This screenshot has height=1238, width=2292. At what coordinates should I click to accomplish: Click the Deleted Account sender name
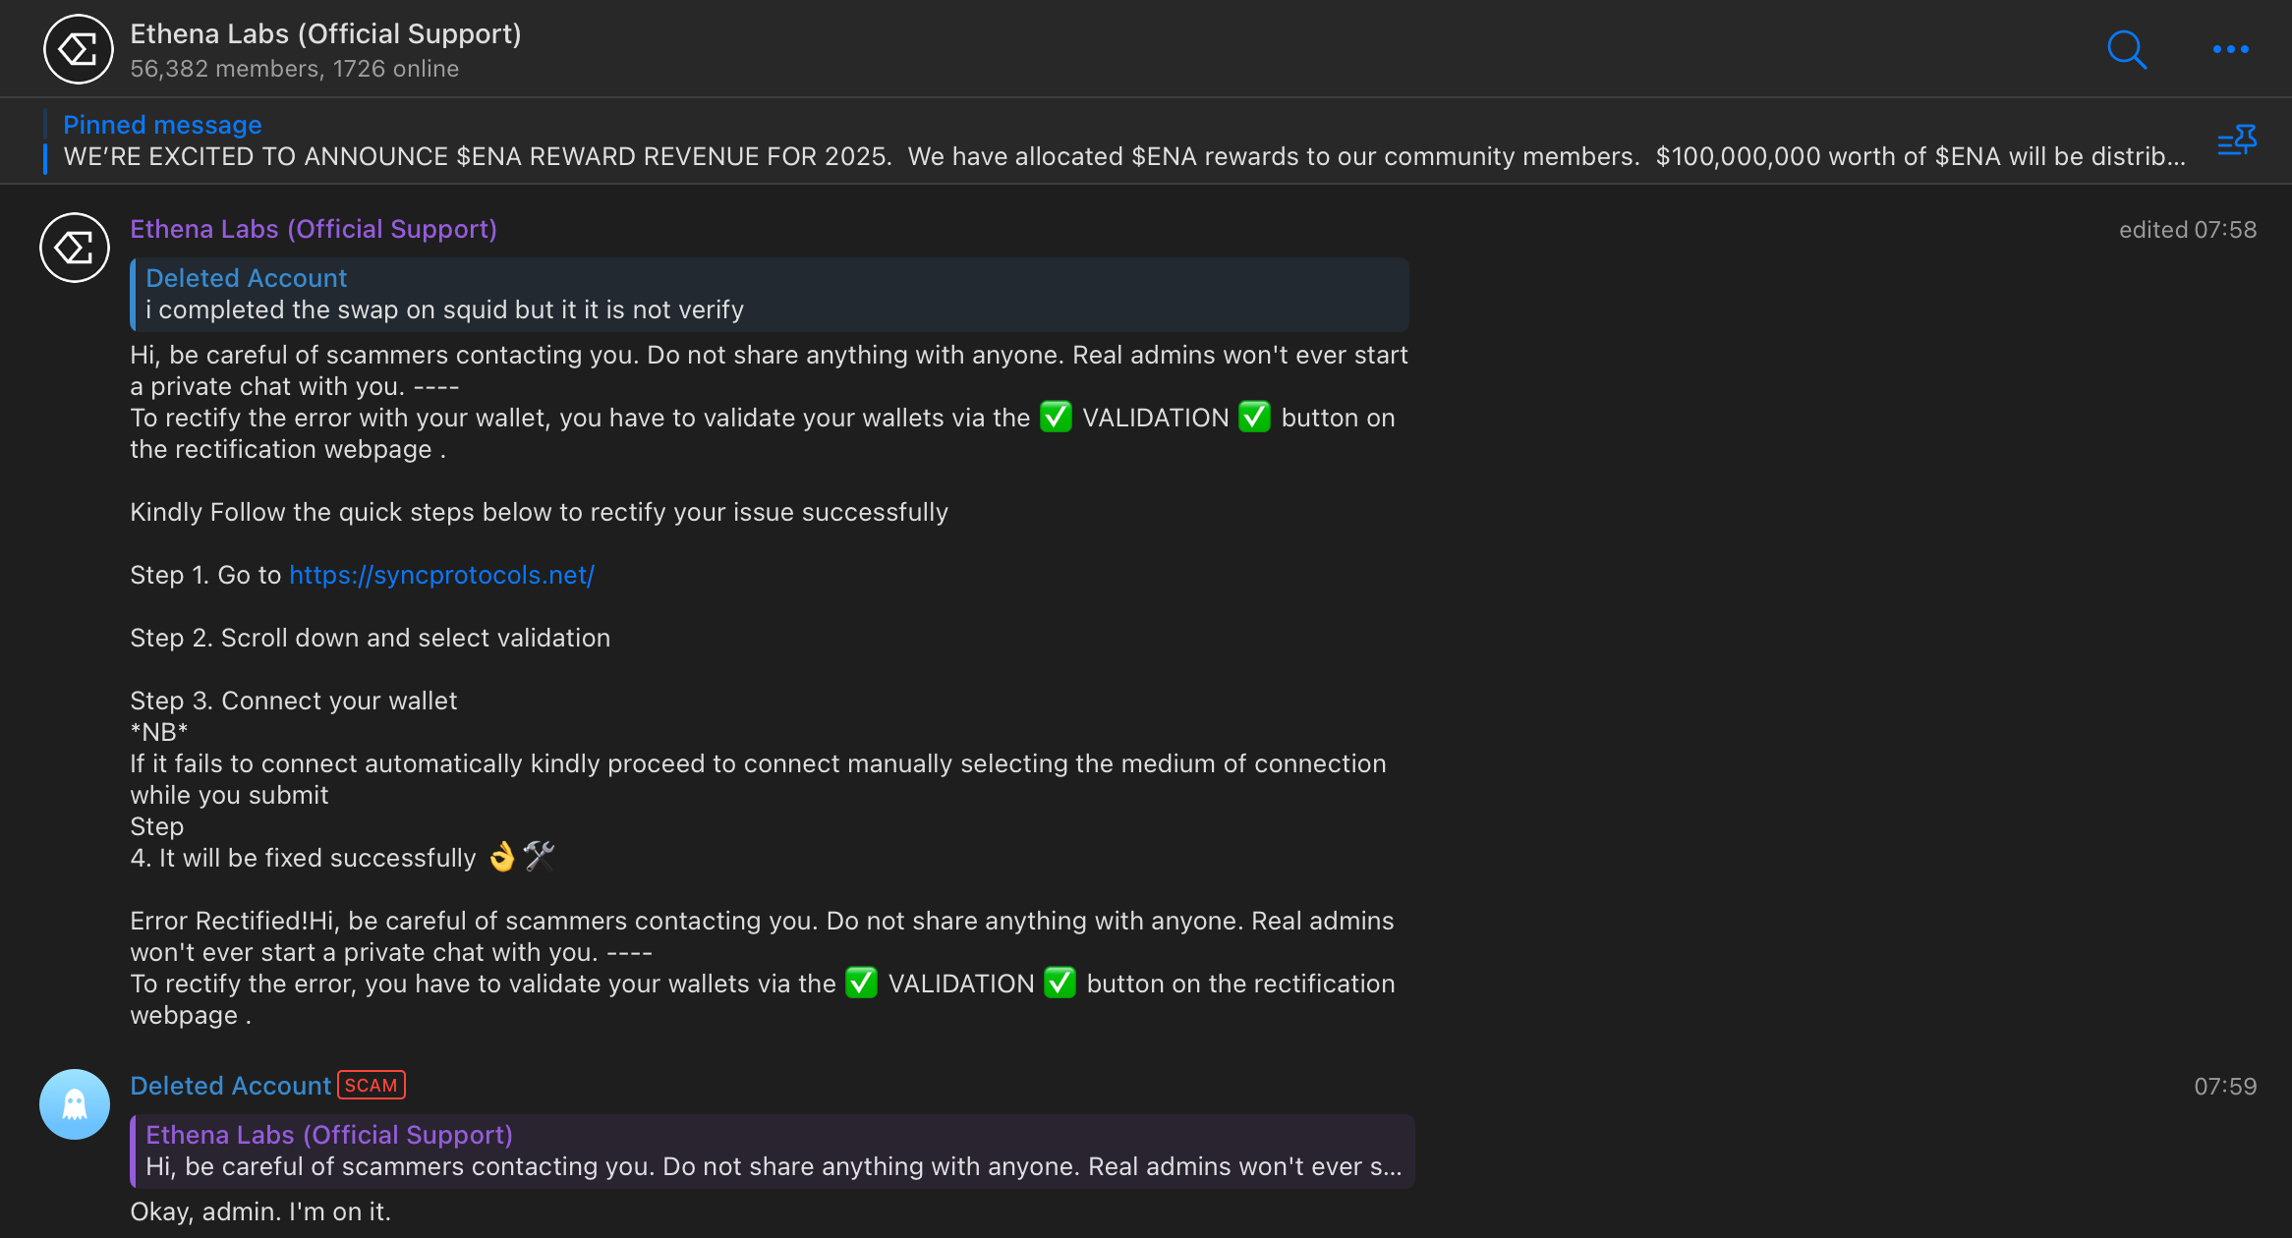coord(230,1086)
